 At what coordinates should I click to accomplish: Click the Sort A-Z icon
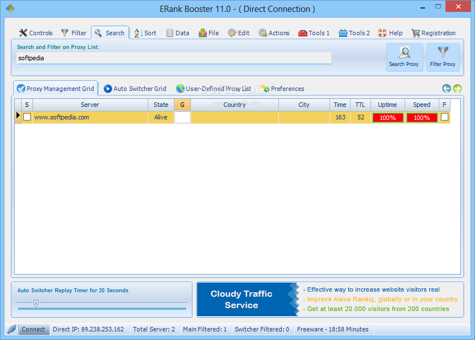pyautogui.click(x=138, y=33)
